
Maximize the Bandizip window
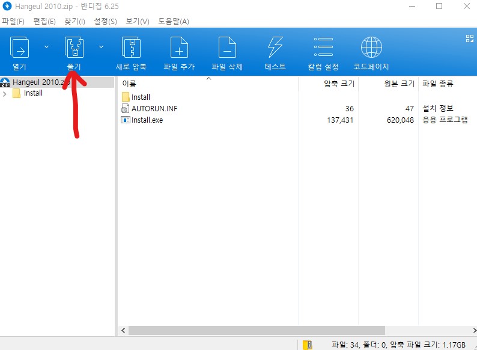point(439,6)
